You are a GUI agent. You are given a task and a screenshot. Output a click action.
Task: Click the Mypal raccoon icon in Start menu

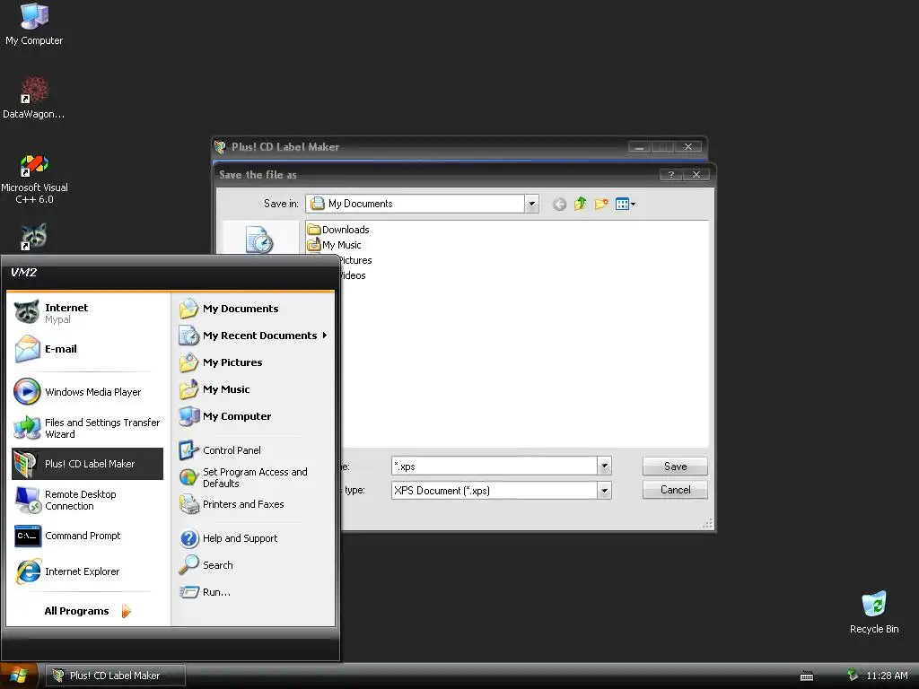point(27,312)
